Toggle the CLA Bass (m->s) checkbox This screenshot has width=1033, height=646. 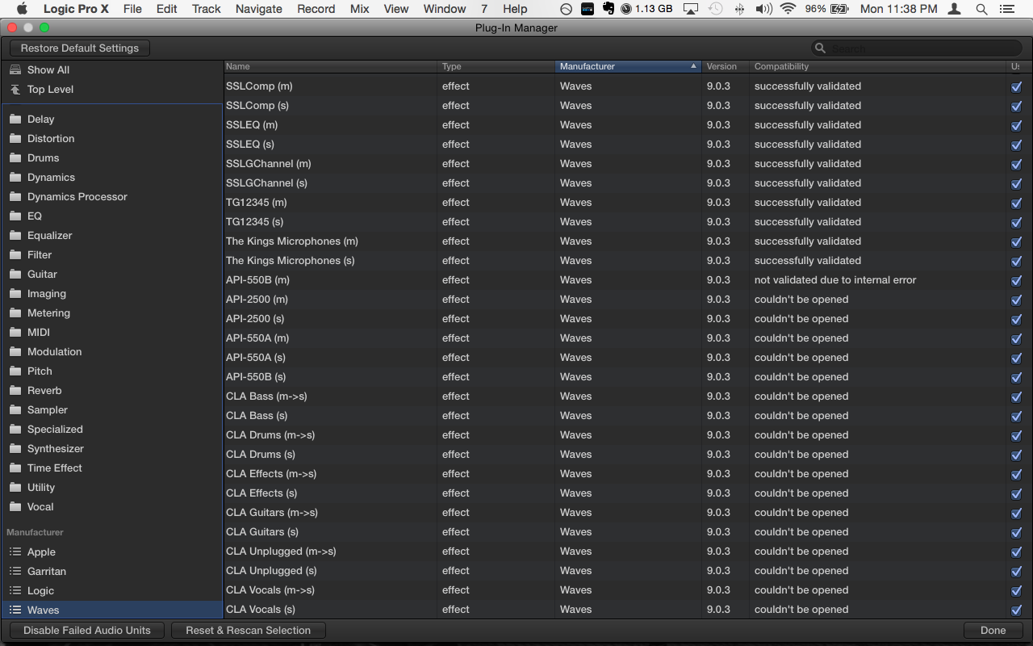pyautogui.click(x=1016, y=396)
